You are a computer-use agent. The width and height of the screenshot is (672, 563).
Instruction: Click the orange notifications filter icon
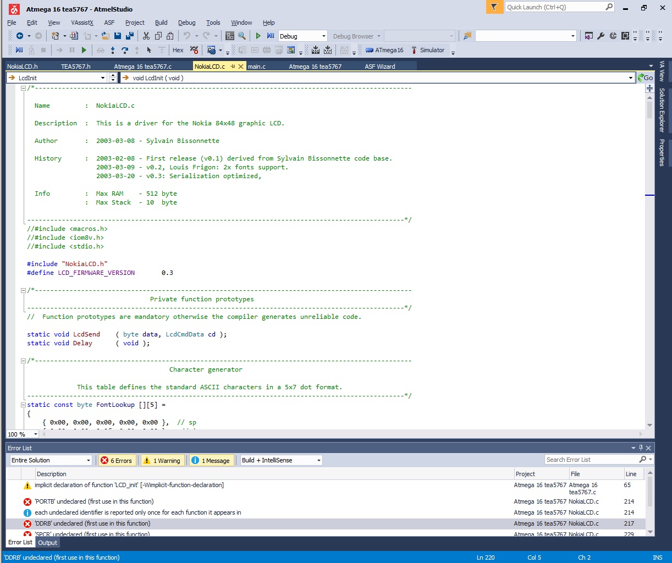494,7
